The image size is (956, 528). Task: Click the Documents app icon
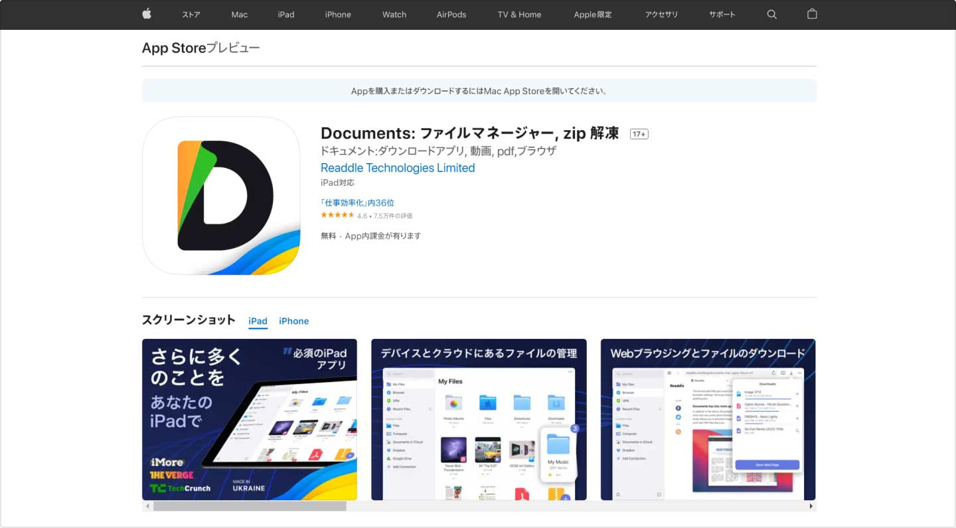point(221,196)
